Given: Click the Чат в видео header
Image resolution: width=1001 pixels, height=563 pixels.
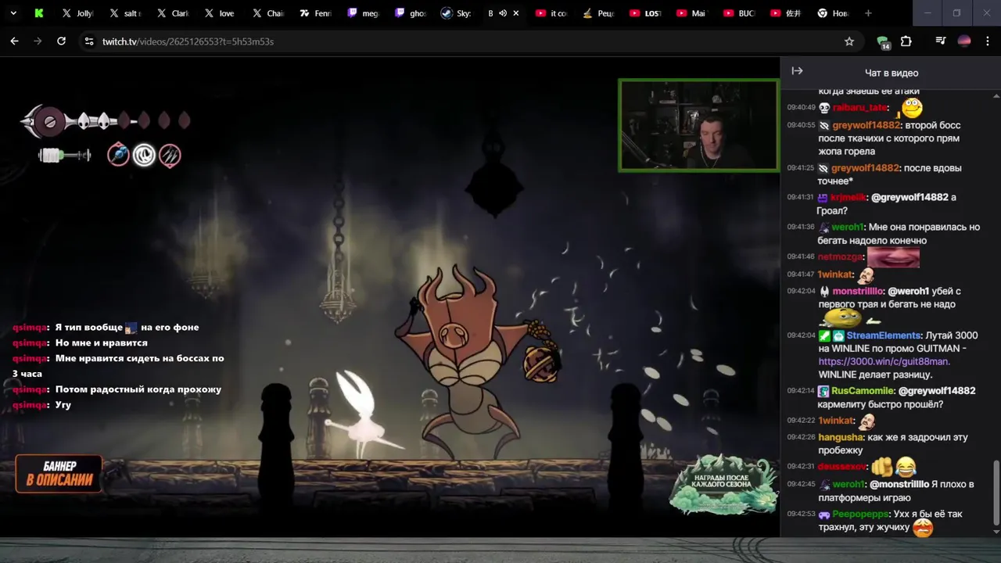Looking at the screenshot, I should pos(892,73).
